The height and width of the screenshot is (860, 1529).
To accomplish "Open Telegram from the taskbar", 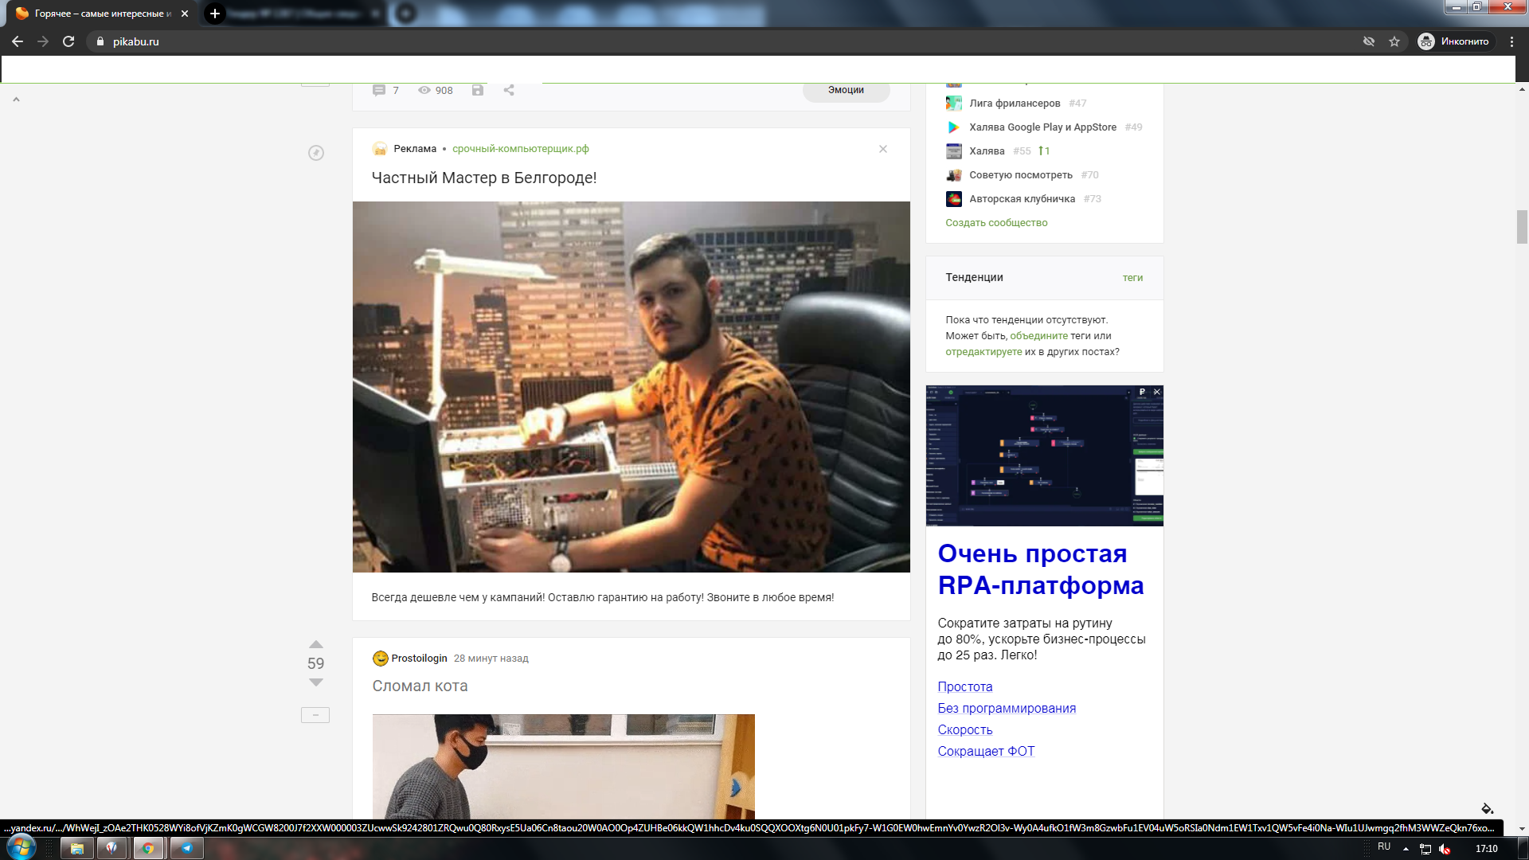I will point(187,848).
